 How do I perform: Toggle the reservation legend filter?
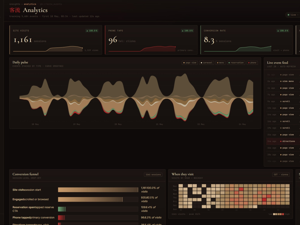(236, 63)
